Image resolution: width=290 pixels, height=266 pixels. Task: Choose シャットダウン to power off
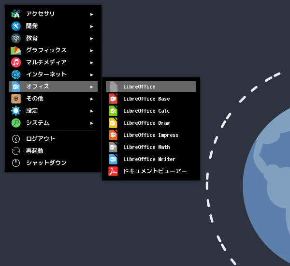[53, 163]
